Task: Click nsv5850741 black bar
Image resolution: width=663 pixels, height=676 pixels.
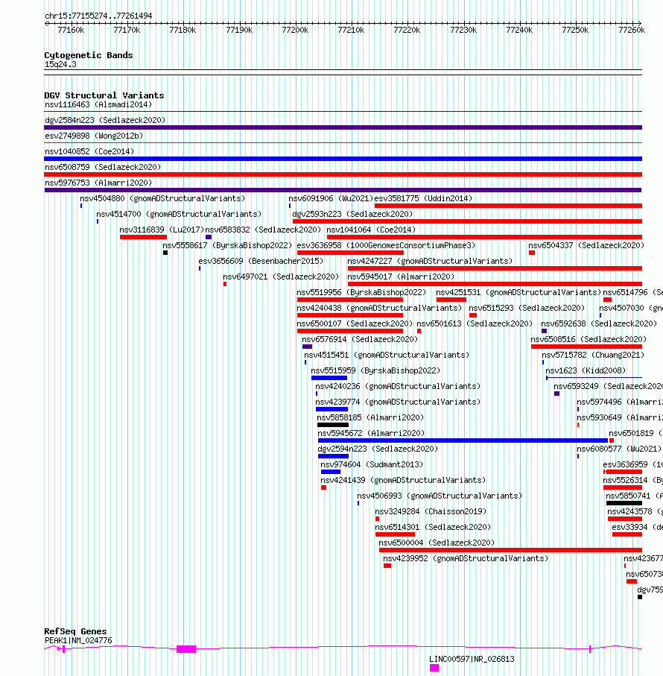Action: (x=624, y=503)
